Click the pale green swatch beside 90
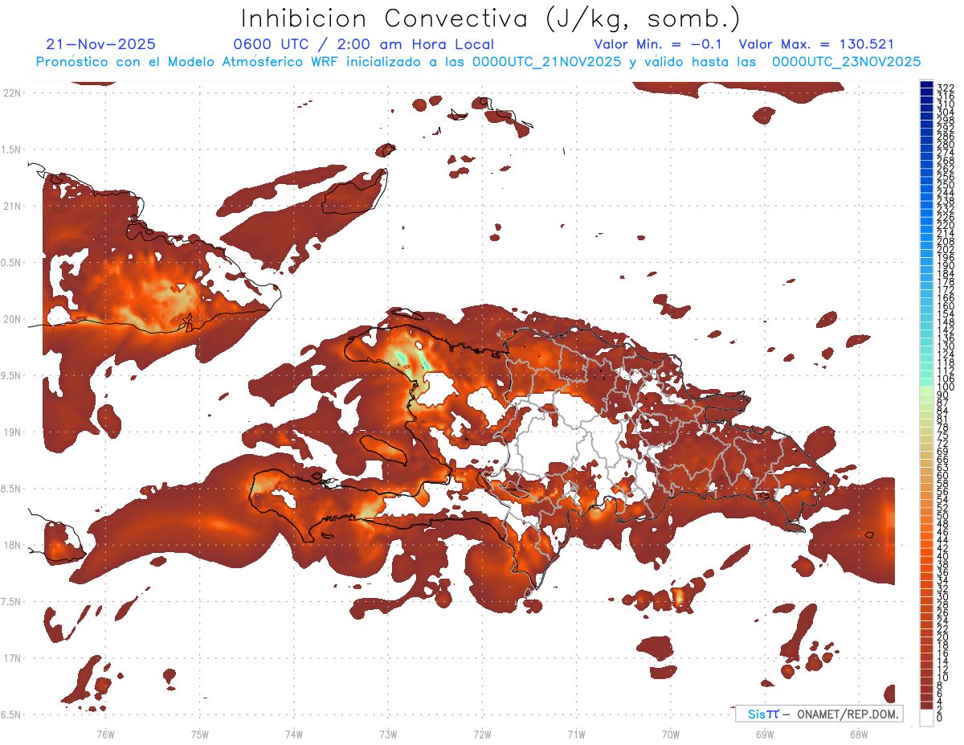This screenshot has width=964, height=745. coord(926,391)
